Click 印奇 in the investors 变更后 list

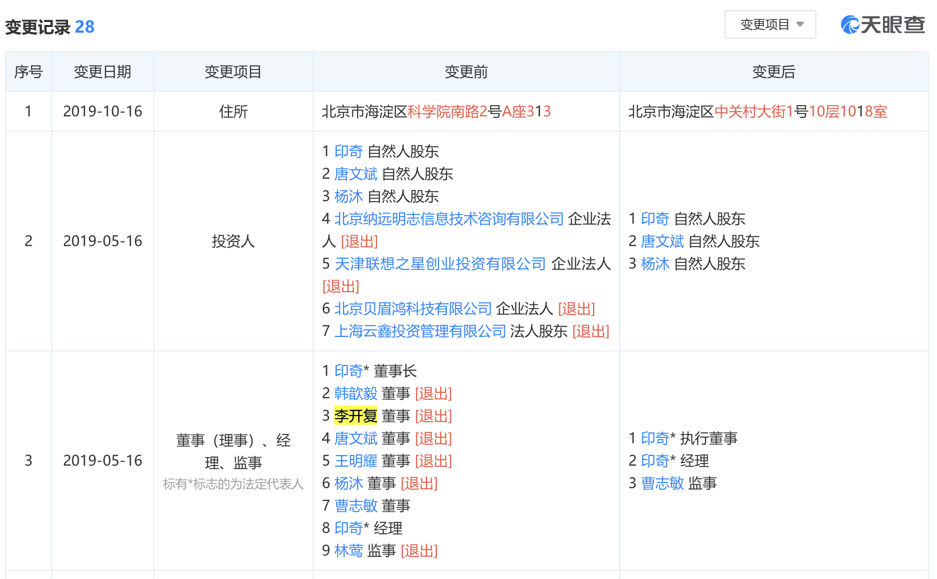(x=655, y=219)
